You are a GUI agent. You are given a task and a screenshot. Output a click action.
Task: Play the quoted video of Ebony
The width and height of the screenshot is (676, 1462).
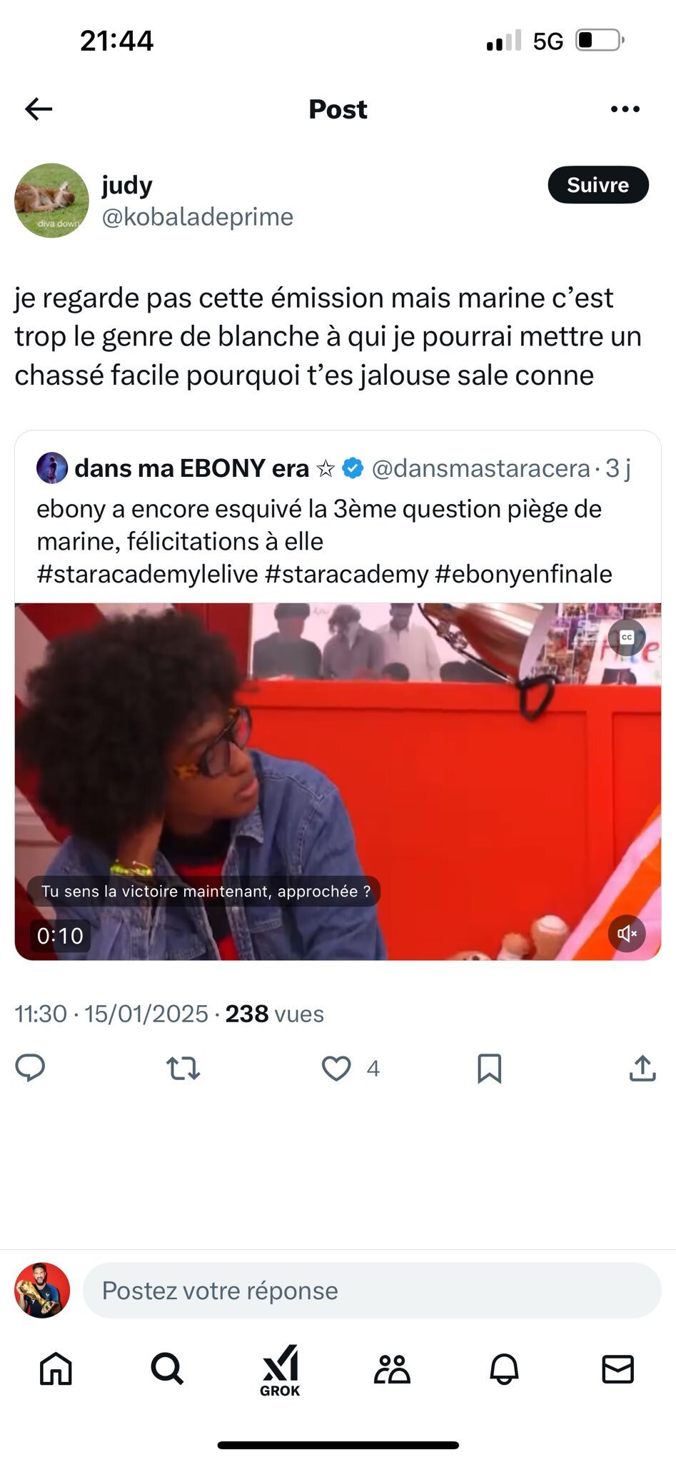click(x=338, y=782)
